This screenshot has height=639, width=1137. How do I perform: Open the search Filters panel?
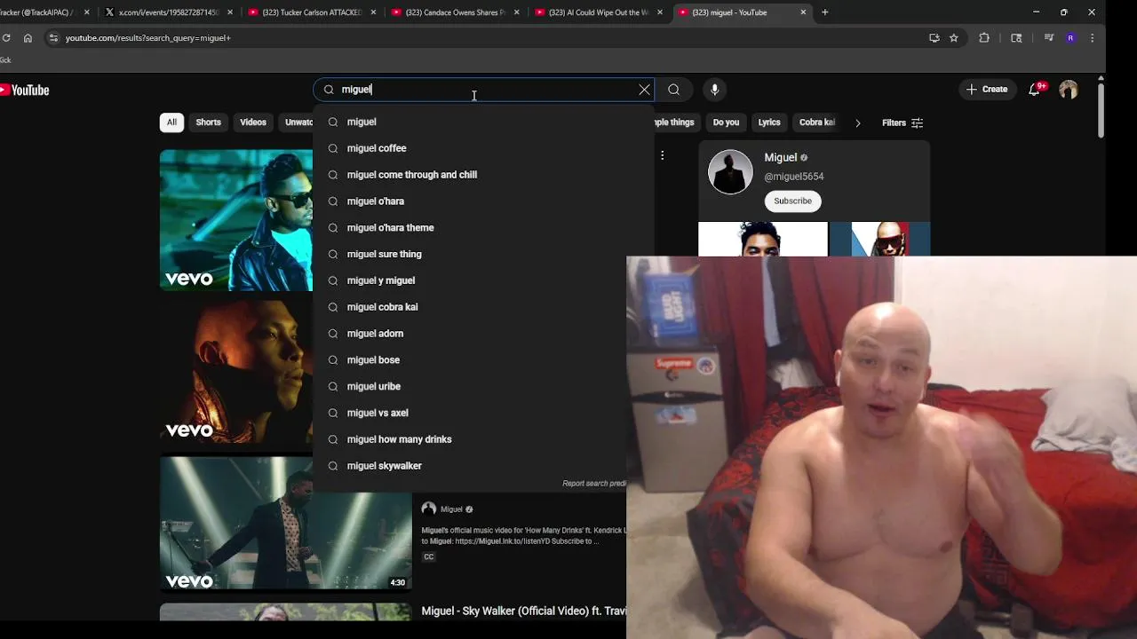coord(902,122)
